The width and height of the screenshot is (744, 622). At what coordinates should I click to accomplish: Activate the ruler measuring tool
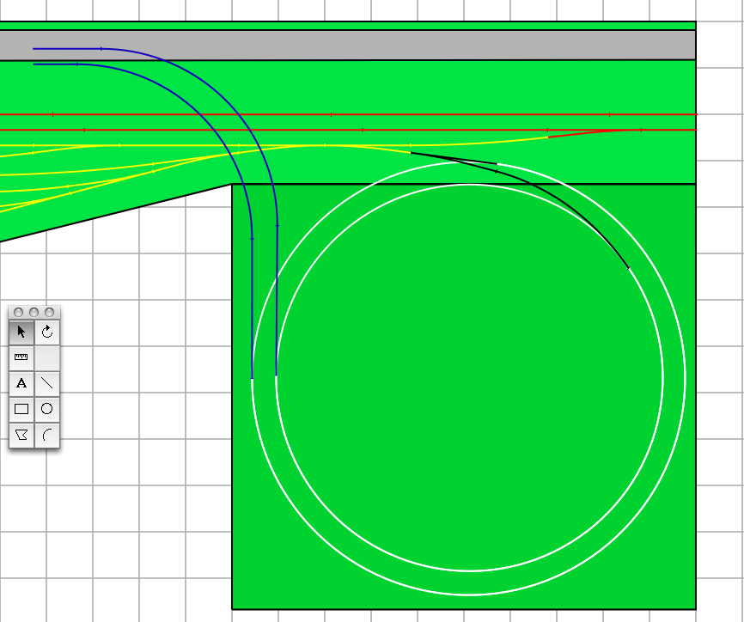(x=21, y=357)
